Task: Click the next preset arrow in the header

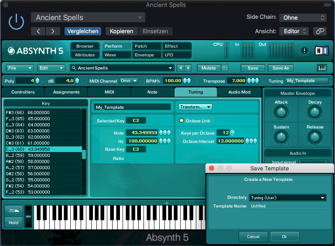Action: [x=53, y=31]
